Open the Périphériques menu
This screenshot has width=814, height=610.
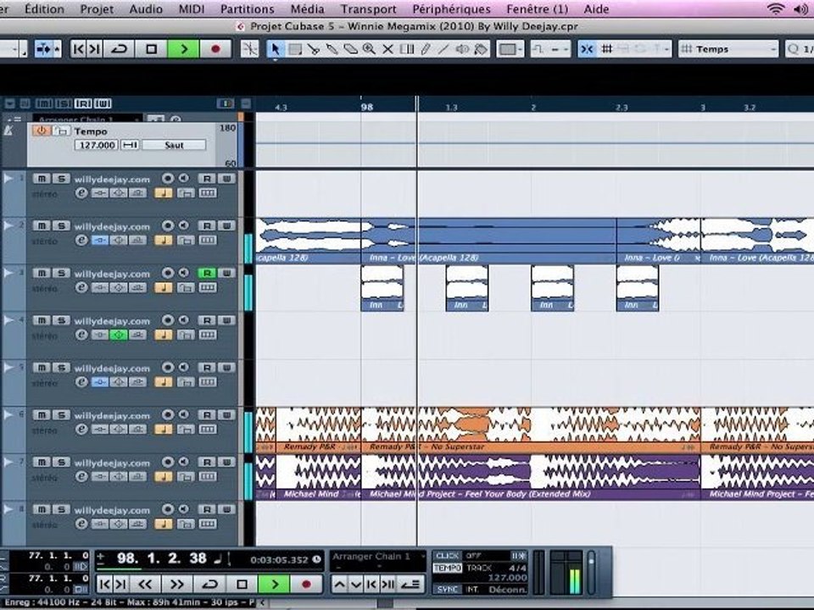click(x=452, y=8)
